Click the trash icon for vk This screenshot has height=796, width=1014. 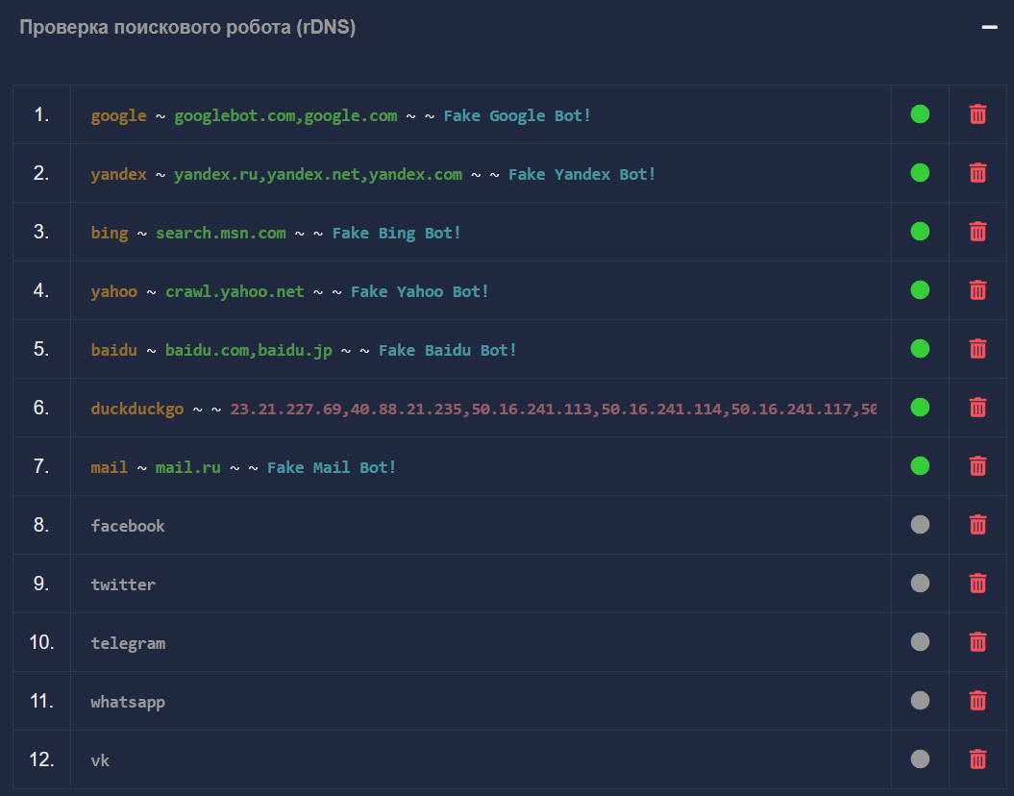(x=977, y=759)
